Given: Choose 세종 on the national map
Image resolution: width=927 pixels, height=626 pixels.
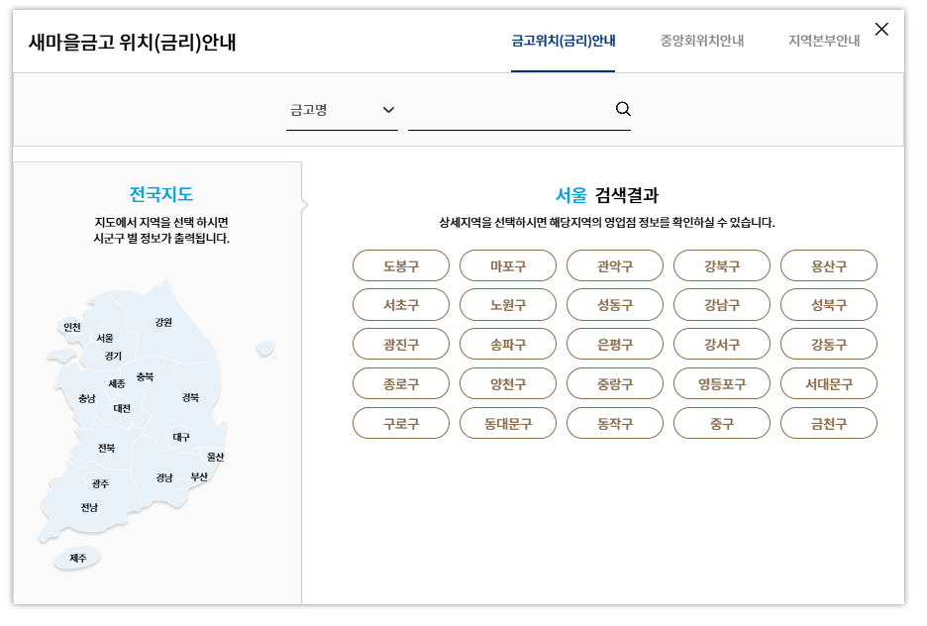Looking at the screenshot, I should click(117, 383).
